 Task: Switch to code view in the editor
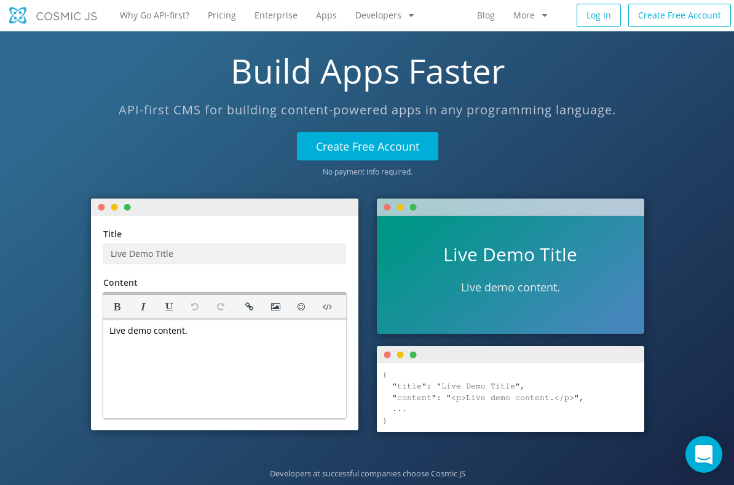[x=327, y=307]
